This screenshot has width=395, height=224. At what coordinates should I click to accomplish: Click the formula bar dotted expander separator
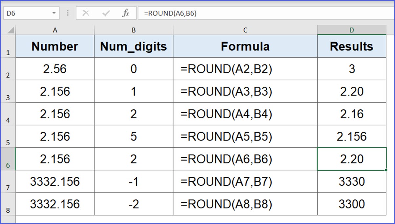click(67, 13)
